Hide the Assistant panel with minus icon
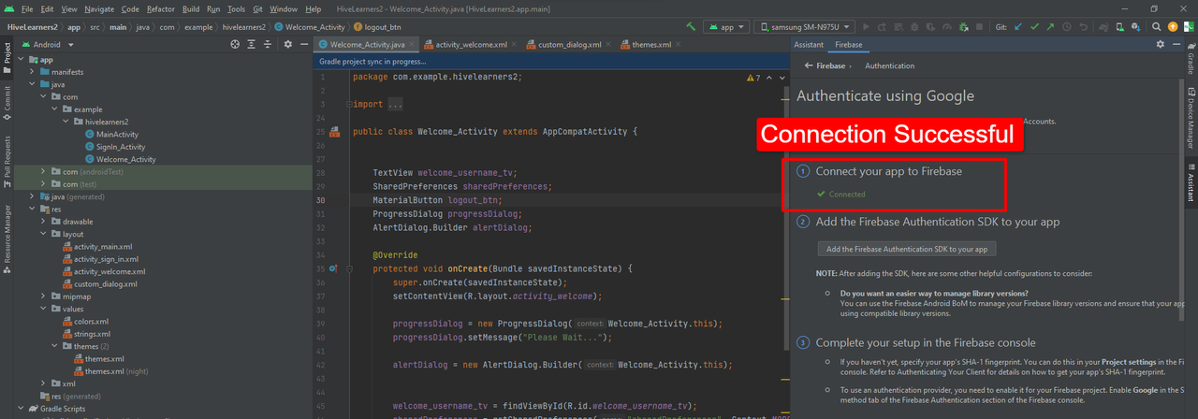This screenshot has height=419, width=1198. pos(1176,44)
